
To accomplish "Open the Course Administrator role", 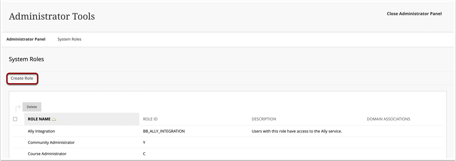I will pos(47,154).
